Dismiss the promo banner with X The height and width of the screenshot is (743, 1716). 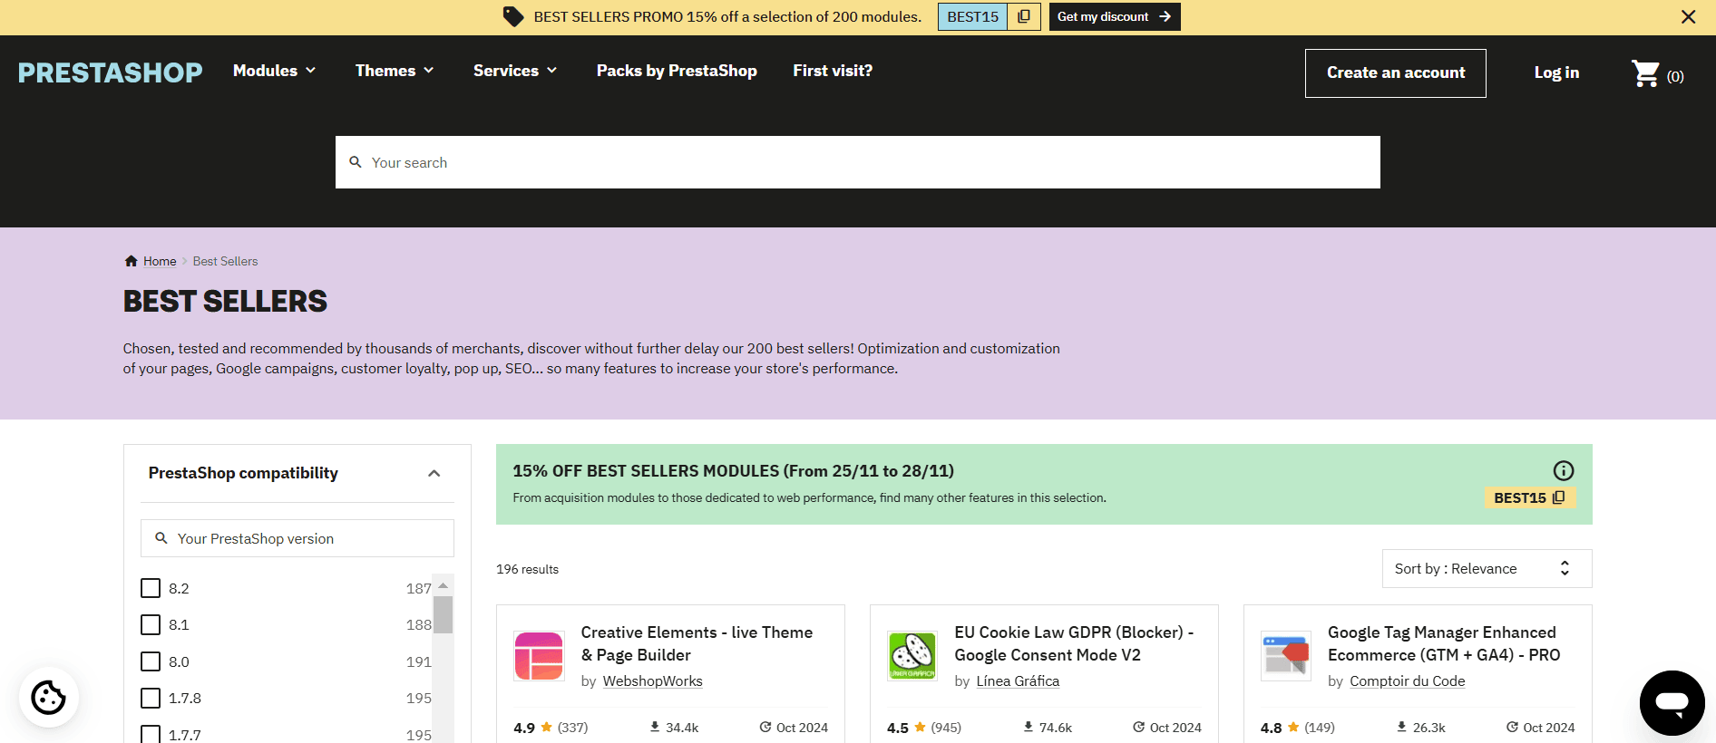pos(1688,17)
